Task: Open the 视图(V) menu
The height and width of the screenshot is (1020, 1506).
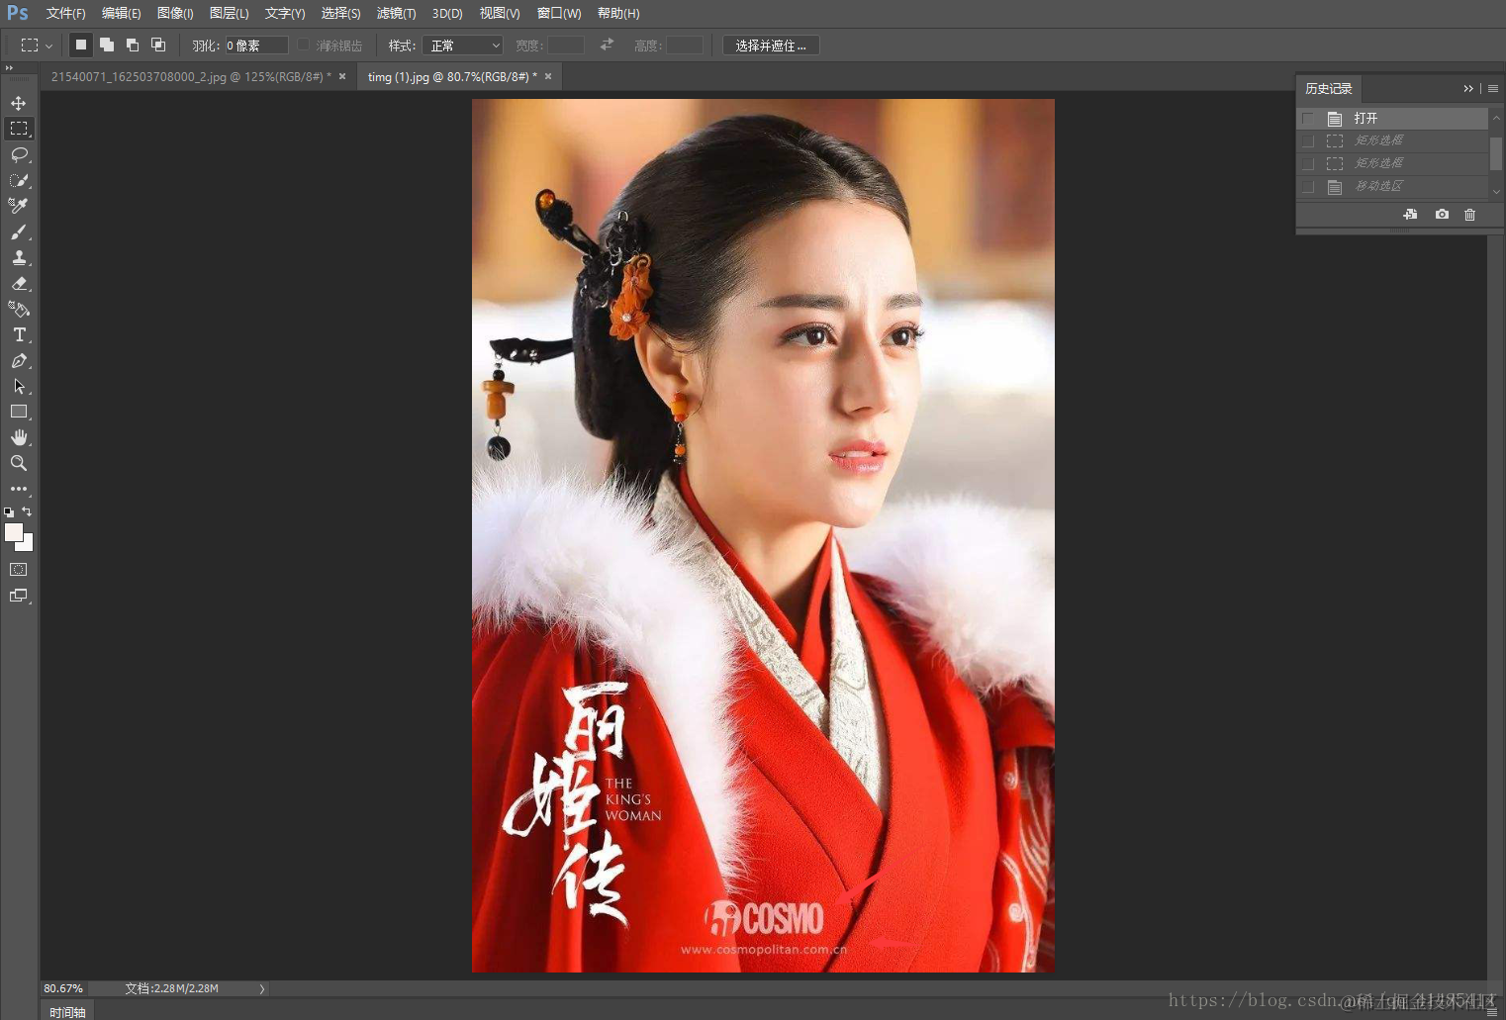Action: (500, 13)
